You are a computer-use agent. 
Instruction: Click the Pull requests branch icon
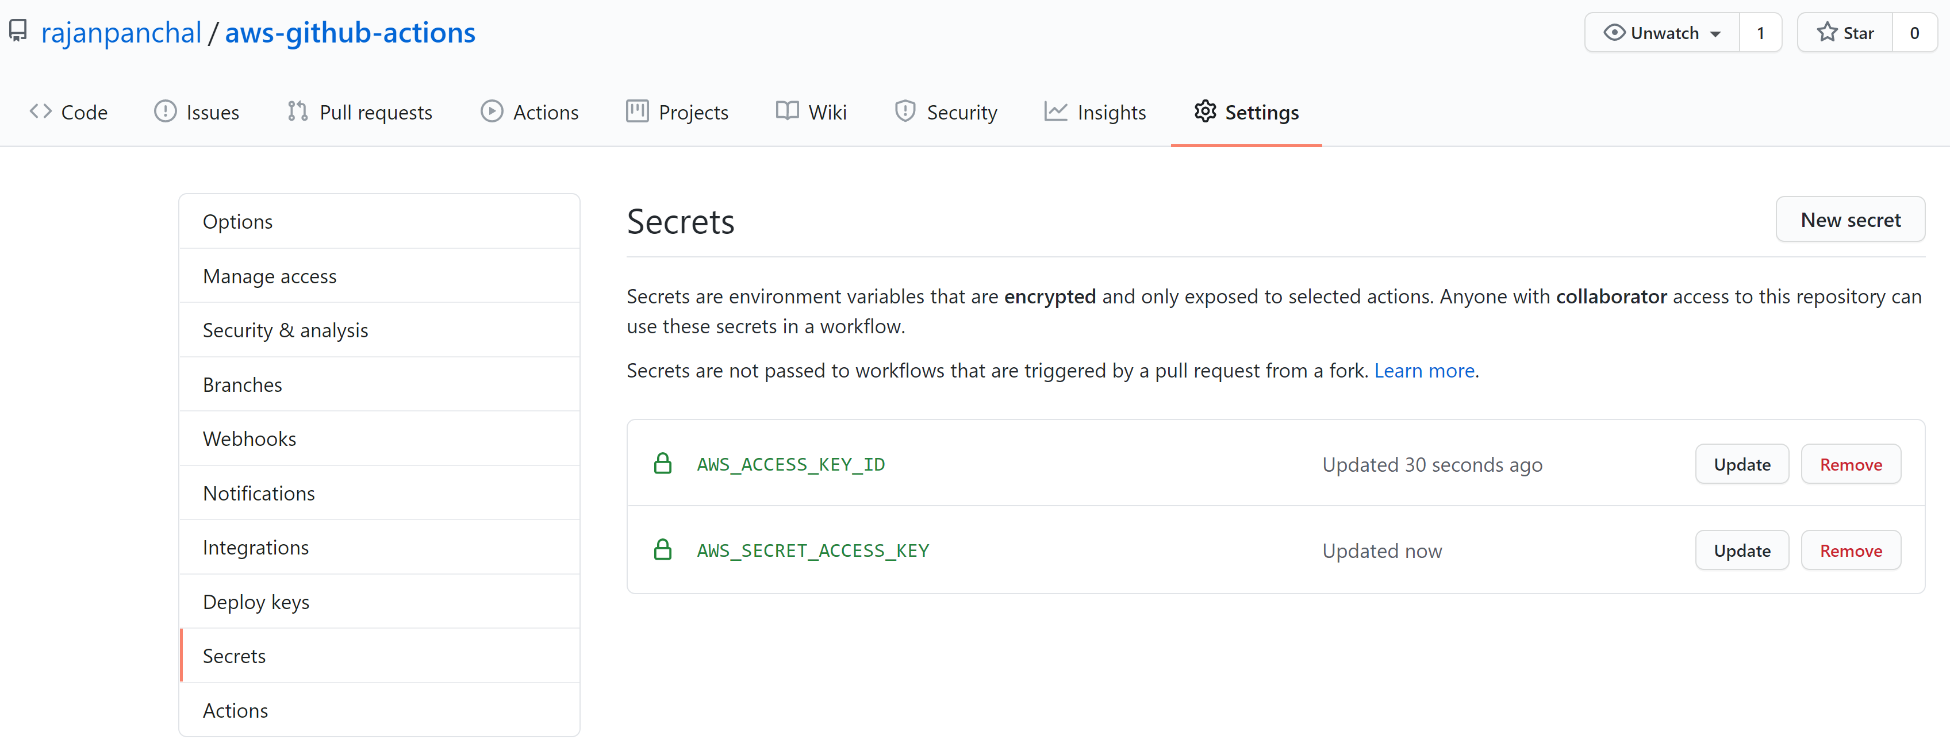(297, 111)
